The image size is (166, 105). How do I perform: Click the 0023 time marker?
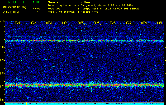(x=49, y=23)
